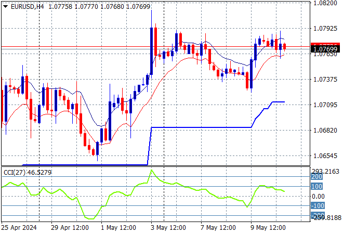Screen dimensions: 343x234
Task: Click the -100 level label in CCI panel
Action: pos(318,206)
